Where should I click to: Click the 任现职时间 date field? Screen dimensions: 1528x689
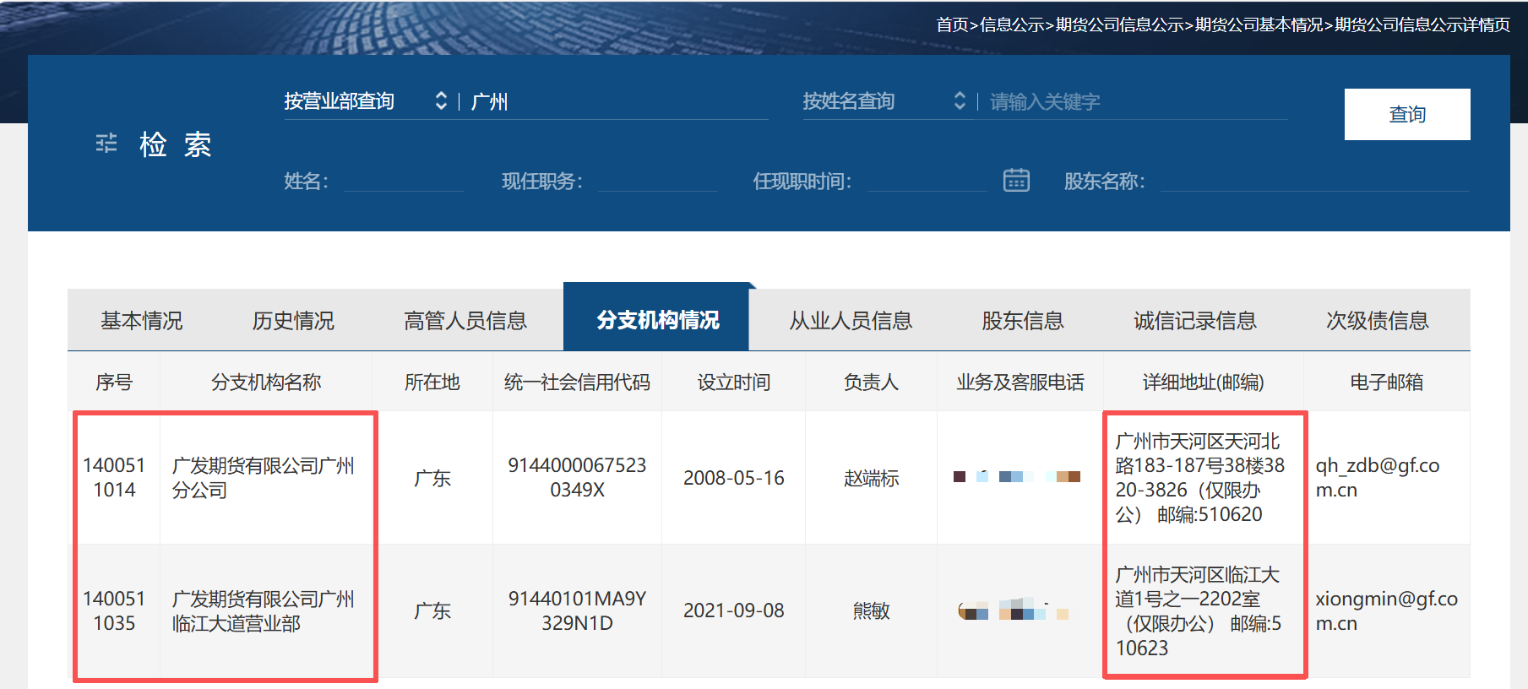927,181
